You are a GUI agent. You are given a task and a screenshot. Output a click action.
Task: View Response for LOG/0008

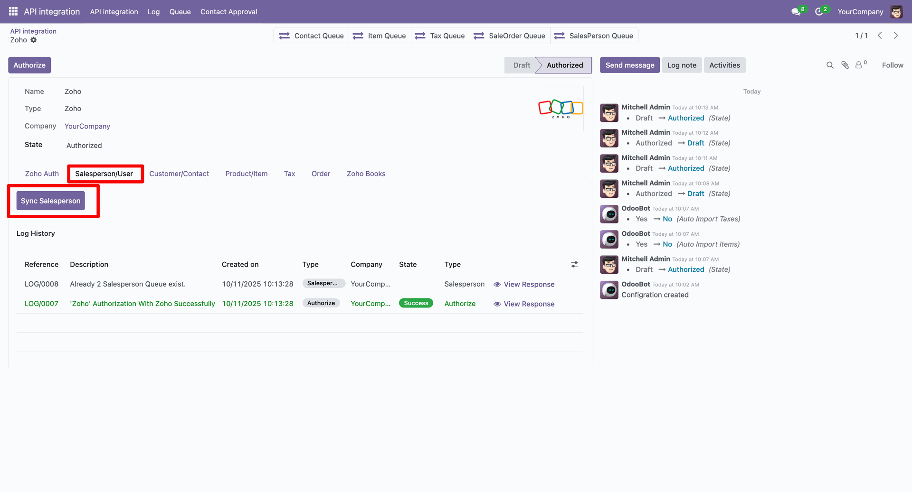(x=524, y=284)
